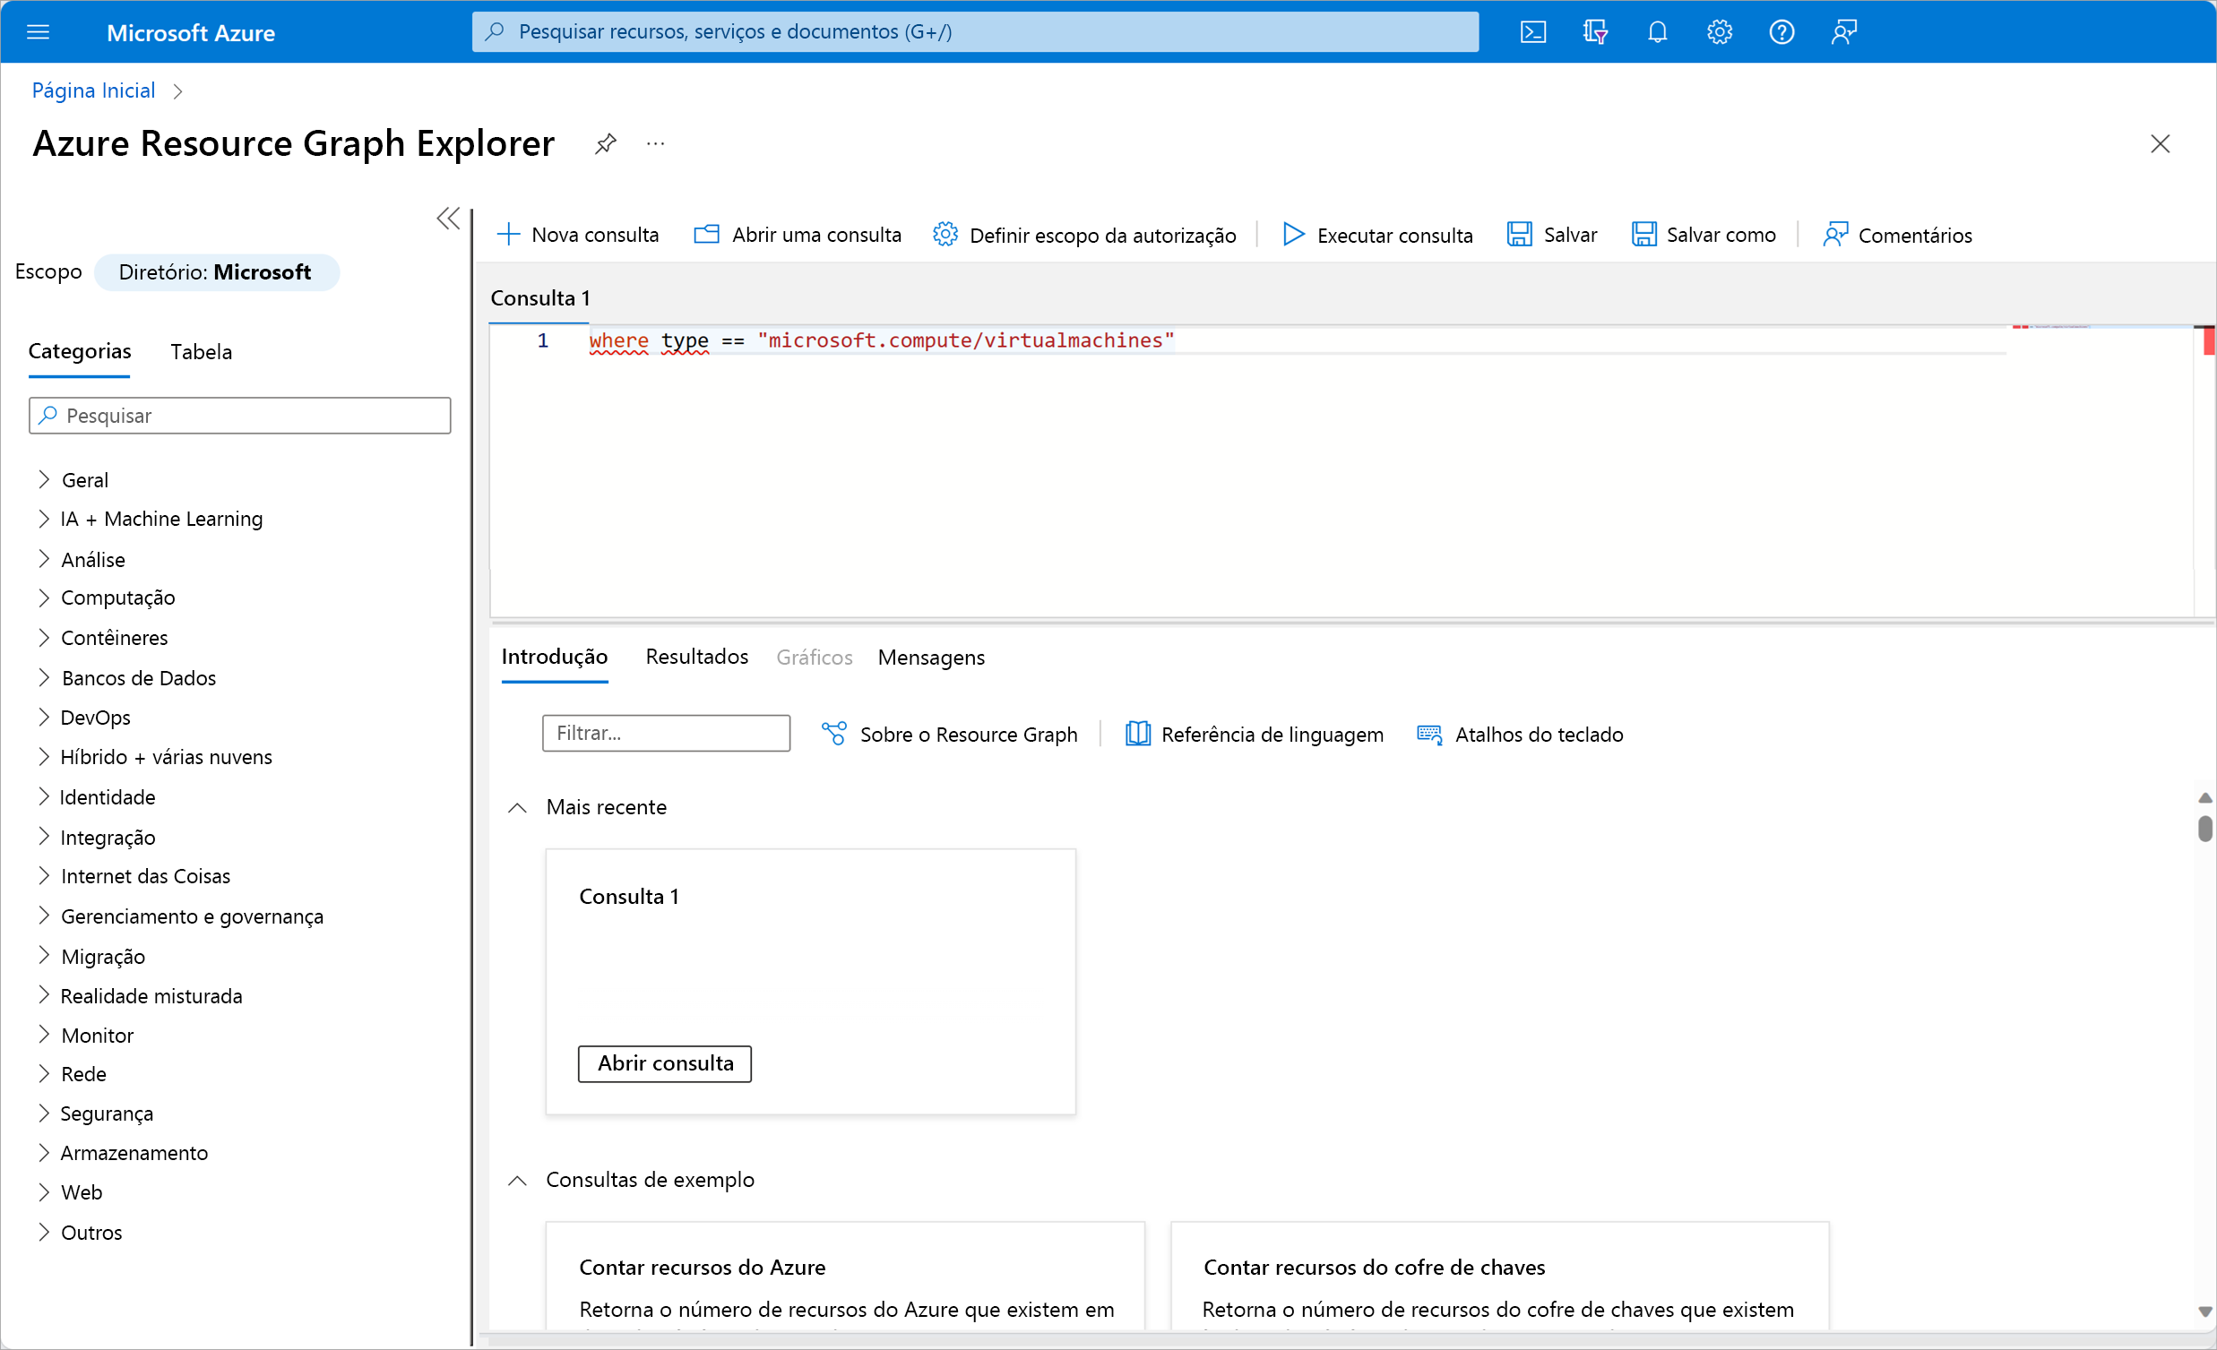Expand Bancos de Dados category

pyautogui.click(x=43, y=677)
